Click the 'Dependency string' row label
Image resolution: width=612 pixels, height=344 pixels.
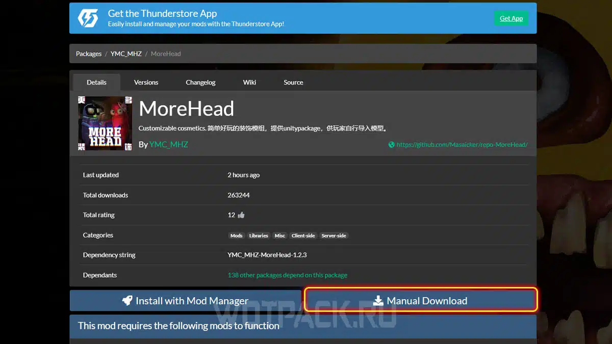pos(109,255)
